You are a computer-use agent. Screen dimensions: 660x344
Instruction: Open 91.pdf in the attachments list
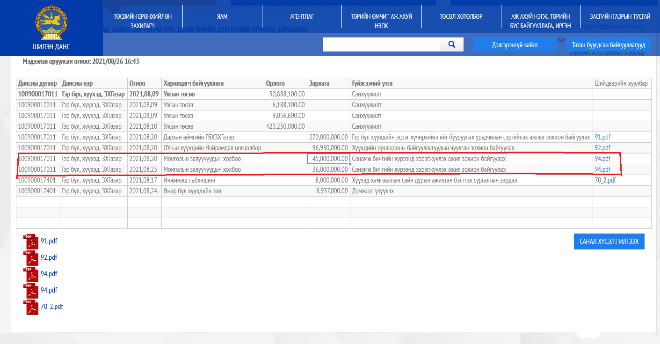[49, 241]
